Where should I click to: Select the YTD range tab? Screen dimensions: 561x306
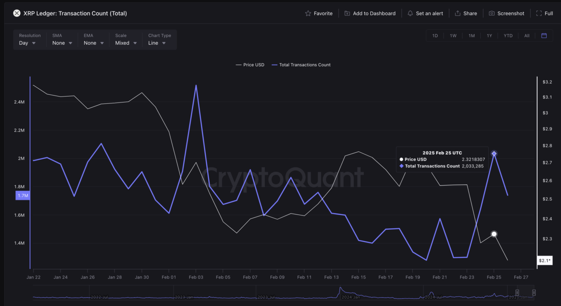coord(508,35)
